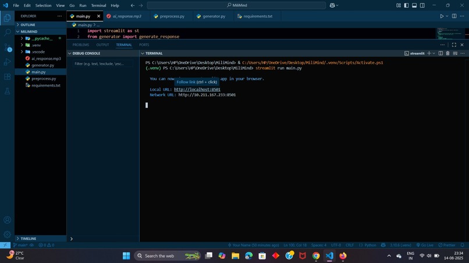This screenshot has width=469, height=263.
Task: Close the bottom panel
Action: pyautogui.click(x=462, y=45)
